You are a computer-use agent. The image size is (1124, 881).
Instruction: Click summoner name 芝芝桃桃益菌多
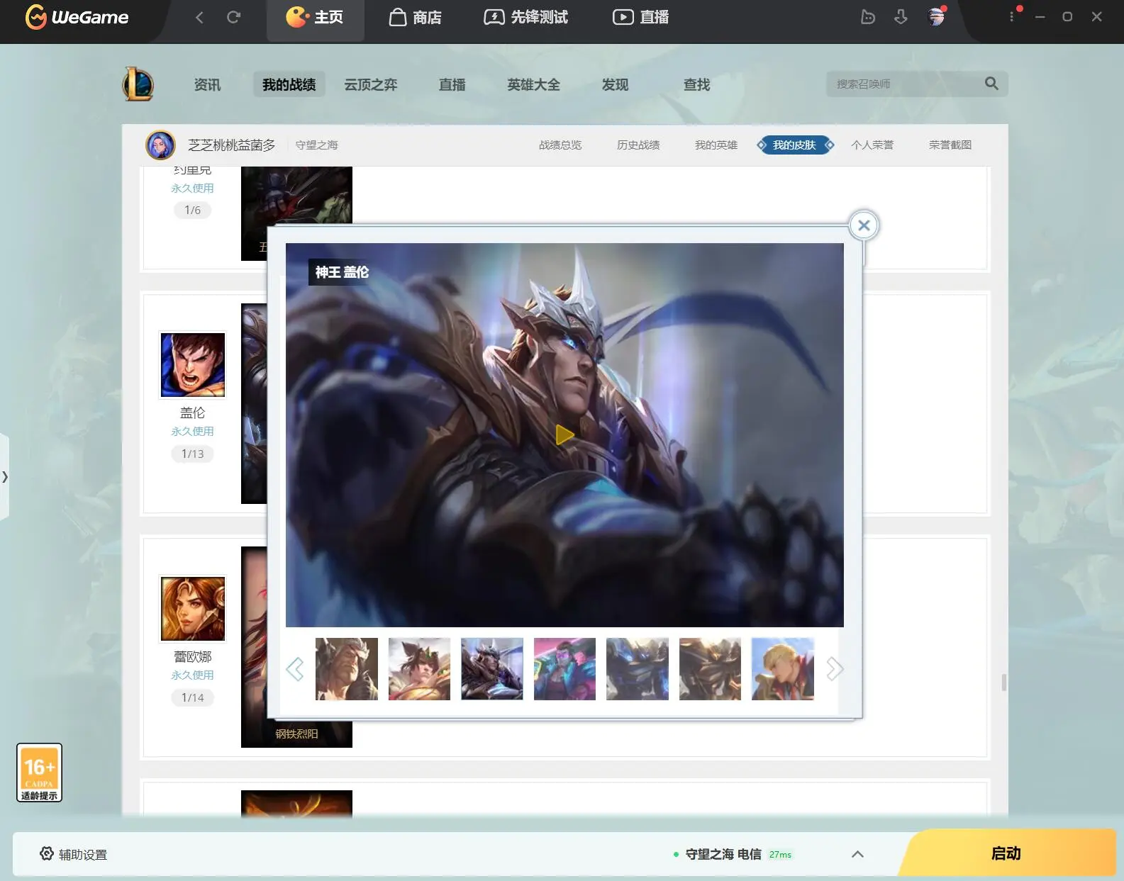[231, 145]
